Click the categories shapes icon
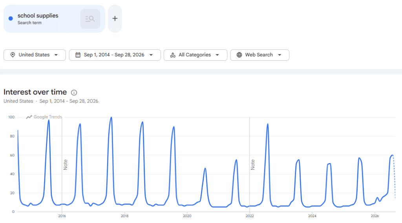 pos(173,55)
